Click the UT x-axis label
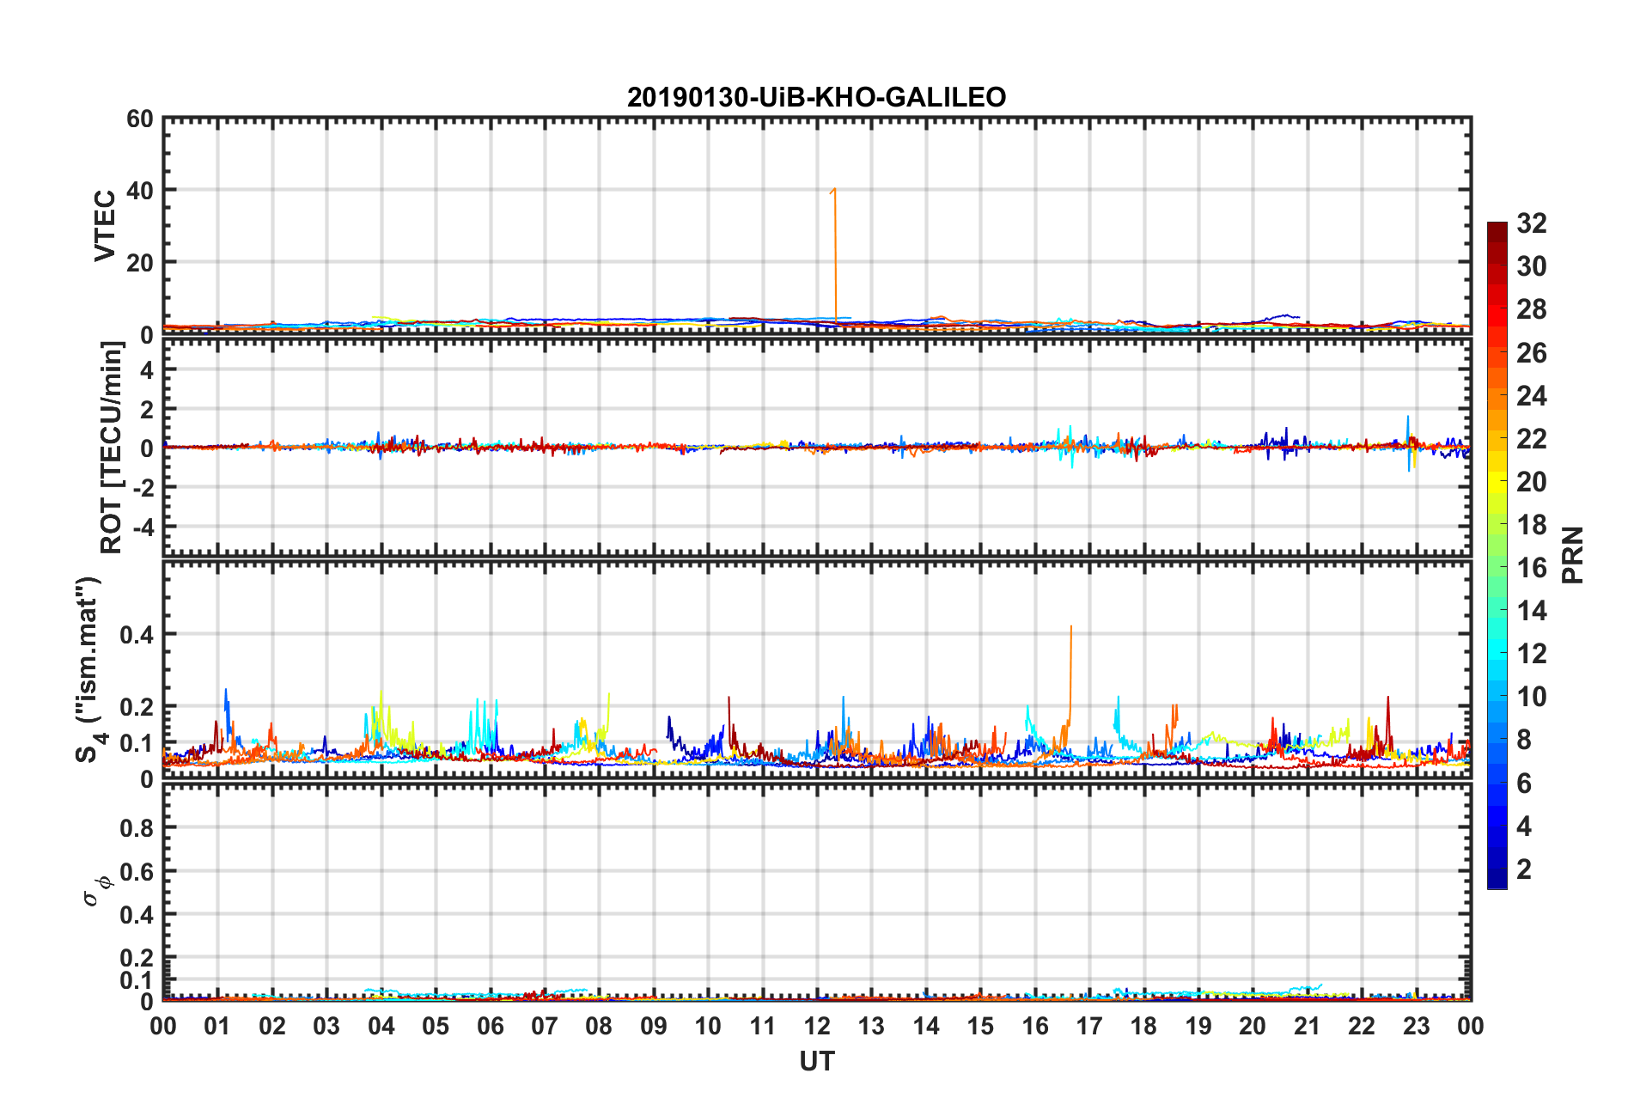The image size is (1634, 1110). click(817, 1062)
